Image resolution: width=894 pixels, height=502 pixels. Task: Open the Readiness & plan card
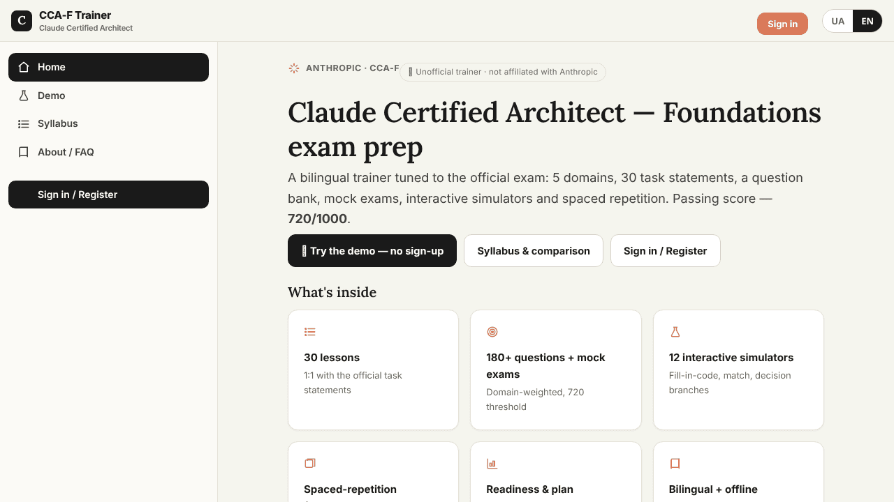pyautogui.click(x=556, y=472)
